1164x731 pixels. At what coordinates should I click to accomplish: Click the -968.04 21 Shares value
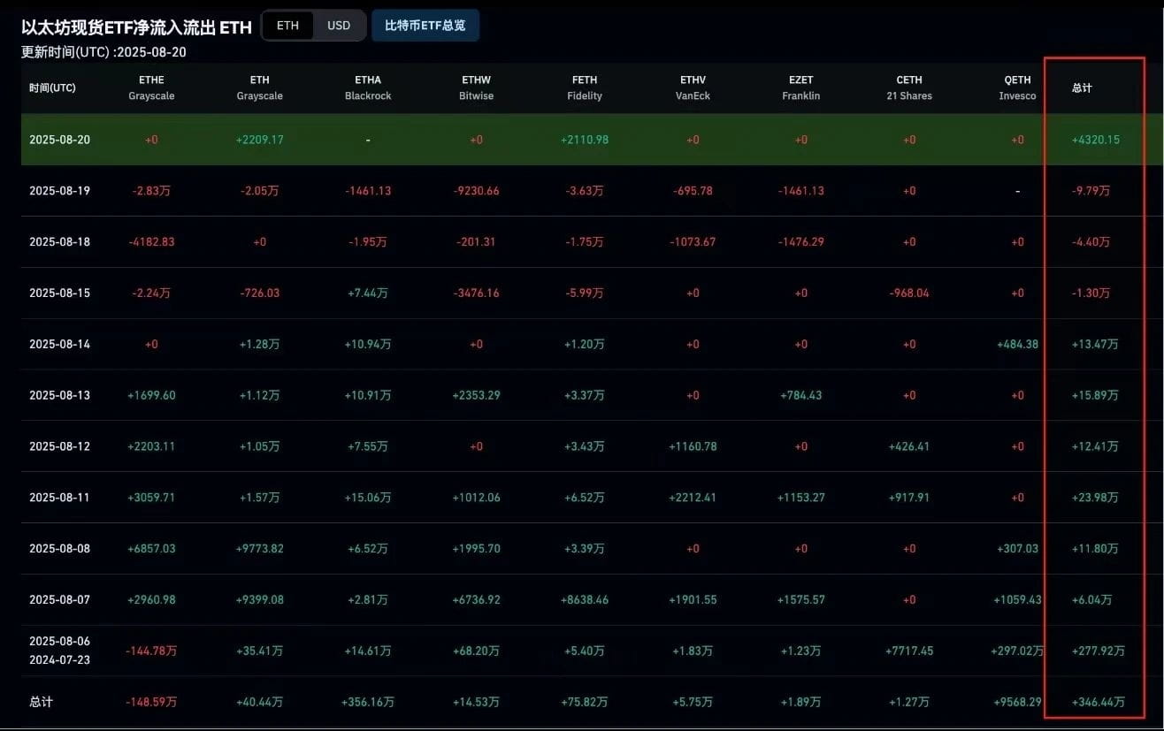[x=909, y=293]
